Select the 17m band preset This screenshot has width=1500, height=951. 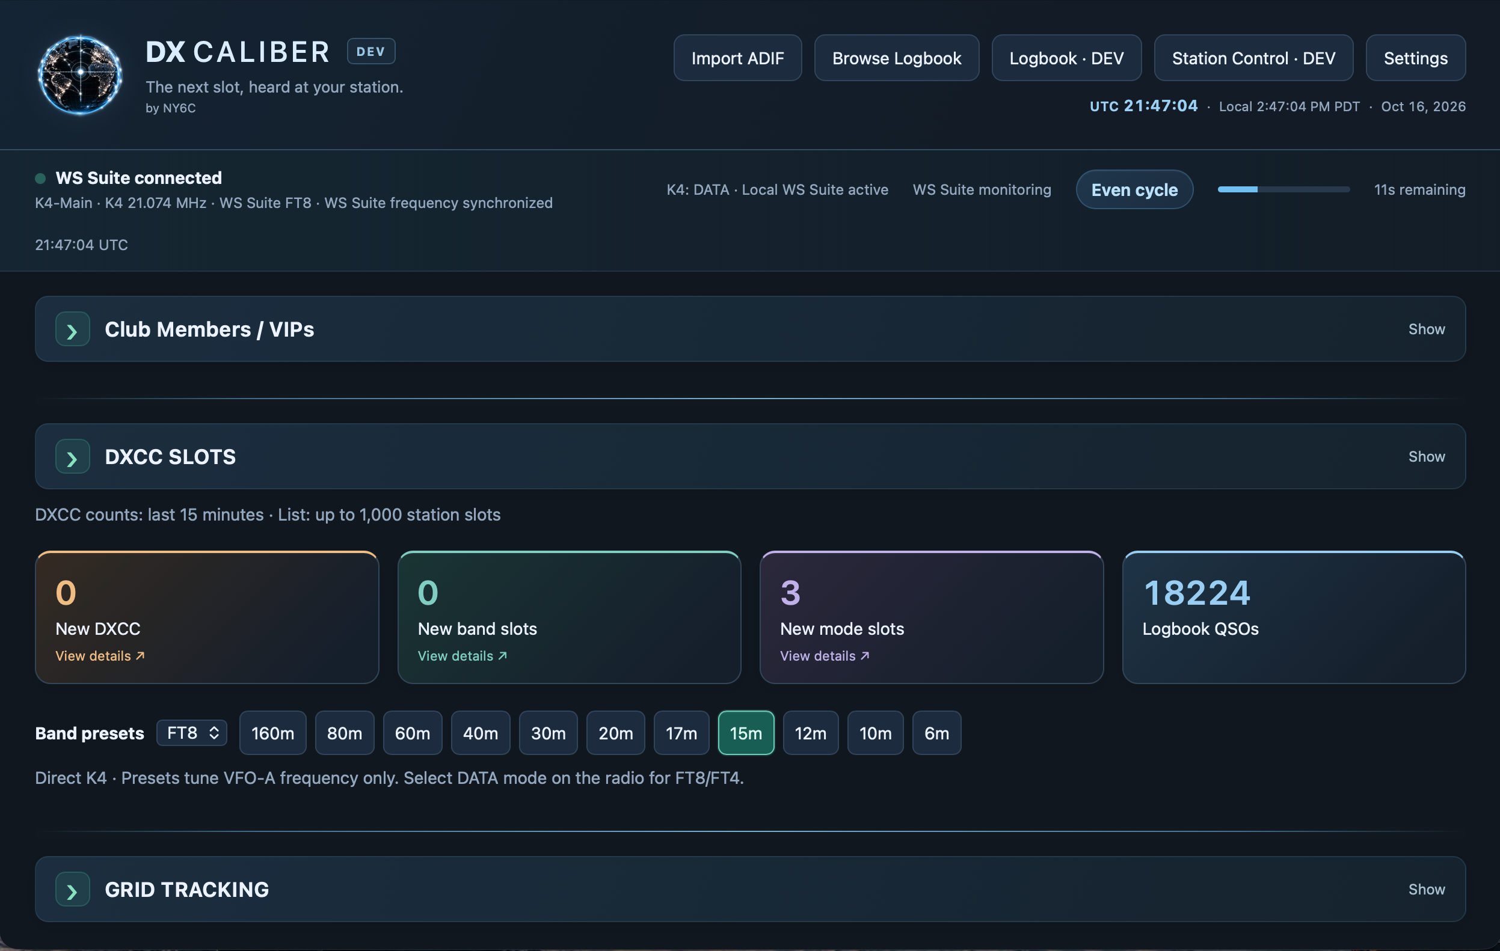[x=681, y=733]
